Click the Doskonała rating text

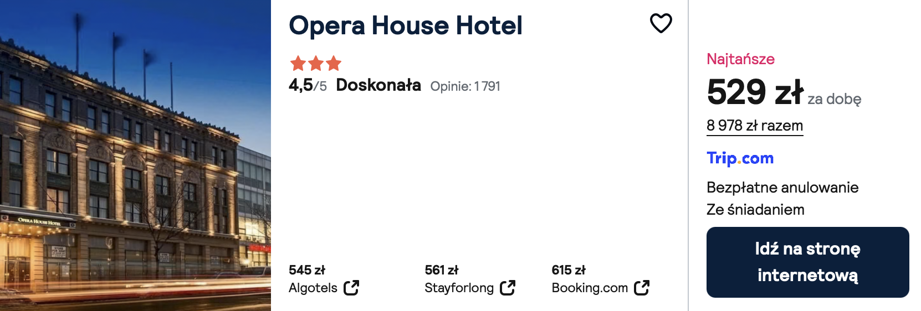(x=378, y=85)
